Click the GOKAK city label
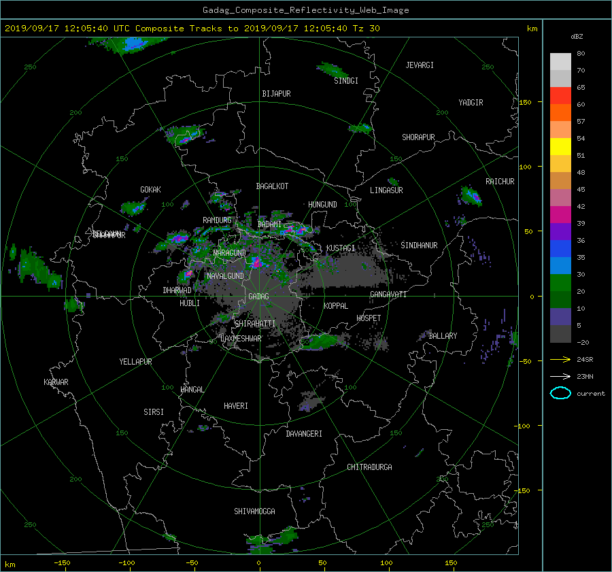 click(x=151, y=190)
